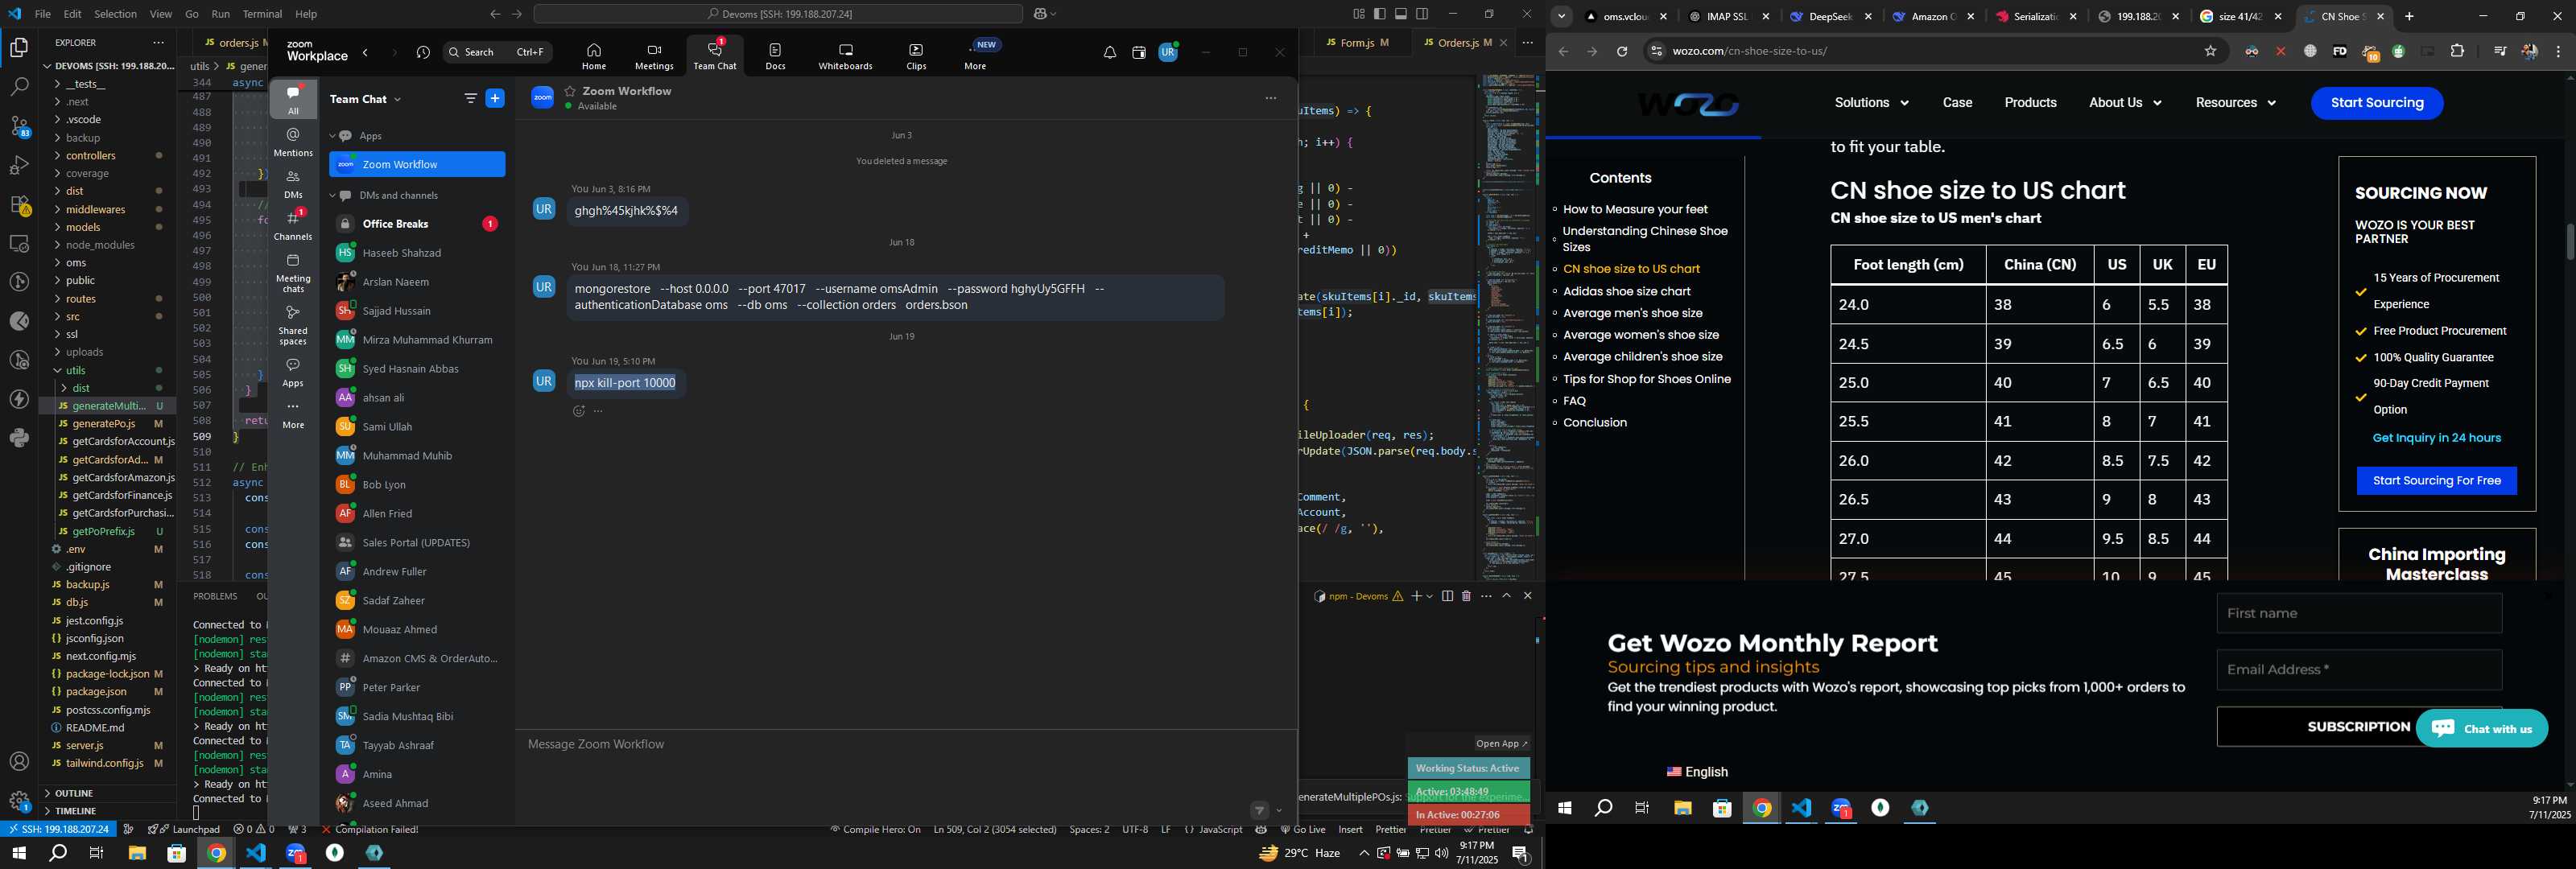Screen dimensions: 2576x869
Task: Switch to Zoom Whiteboards tab
Action: tap(845, 57)
